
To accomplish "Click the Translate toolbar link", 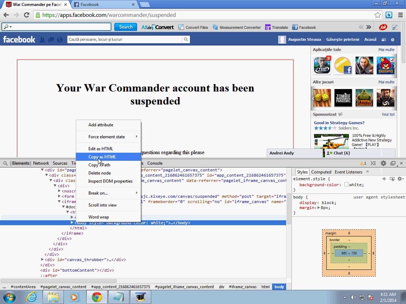I will tap(276, 27).
